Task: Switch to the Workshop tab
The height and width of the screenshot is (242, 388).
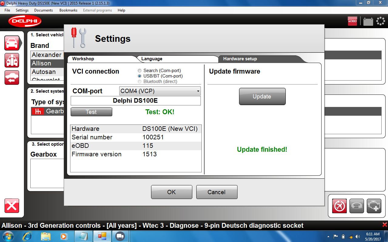Action: (x=103, y=59)
